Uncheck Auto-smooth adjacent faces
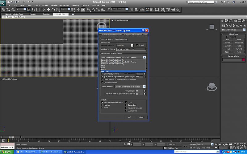This screenshot has height=154, width=247. click(103, 77)
